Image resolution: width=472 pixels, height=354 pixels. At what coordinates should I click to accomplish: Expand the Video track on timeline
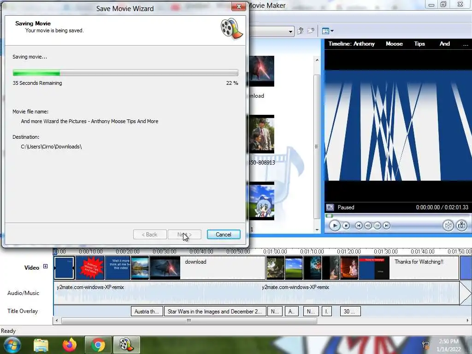point(45,266)
